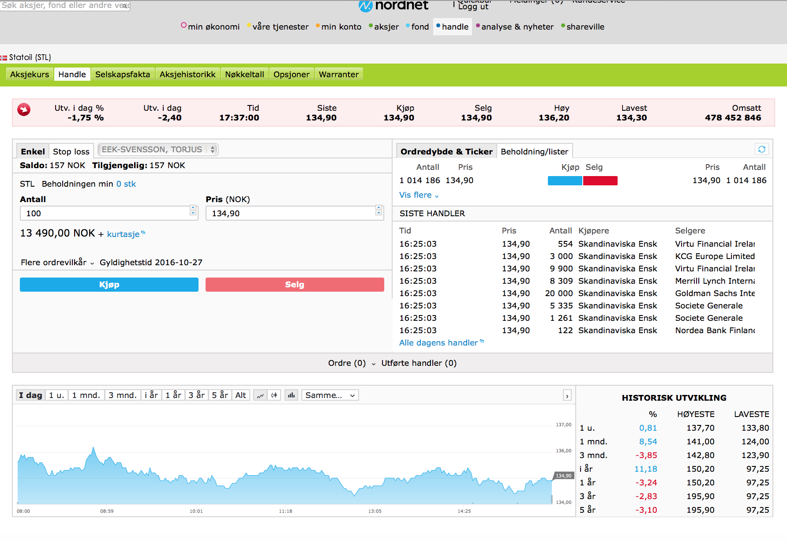Decrease Antall with the down stepper arrow
This screenshot has width=787, height=541.
(193, 213)
